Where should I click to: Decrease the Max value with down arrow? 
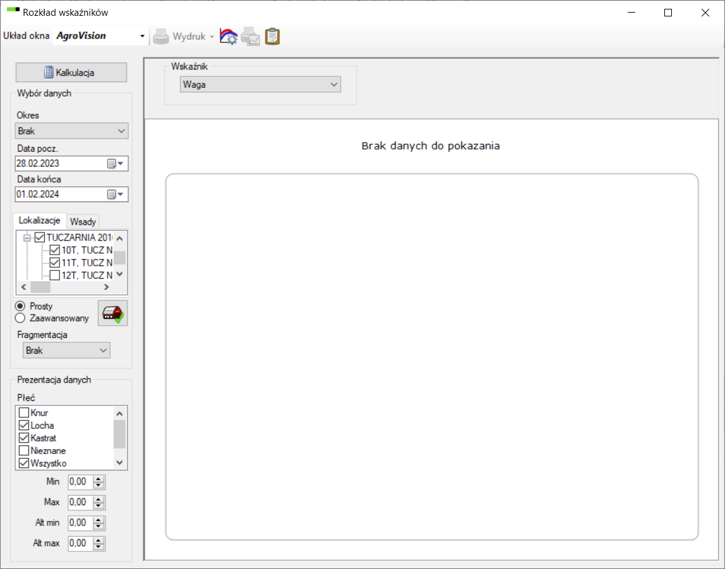98,506
